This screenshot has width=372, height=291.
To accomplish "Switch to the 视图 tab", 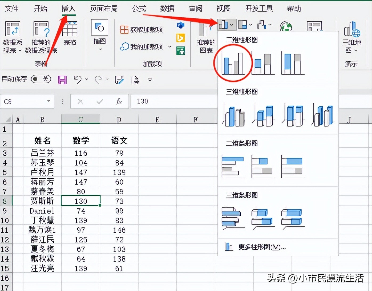I will click(224, 9).
